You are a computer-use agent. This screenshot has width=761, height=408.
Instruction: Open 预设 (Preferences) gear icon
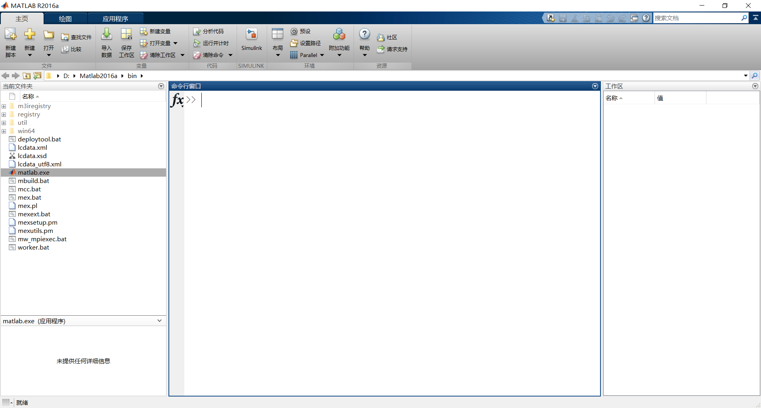pyautogui.click(x=294, y=31)
